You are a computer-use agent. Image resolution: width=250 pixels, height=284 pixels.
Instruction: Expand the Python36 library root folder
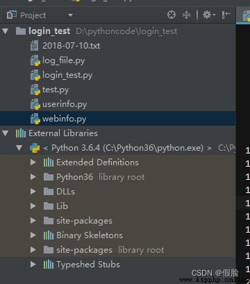pos(33,177)
